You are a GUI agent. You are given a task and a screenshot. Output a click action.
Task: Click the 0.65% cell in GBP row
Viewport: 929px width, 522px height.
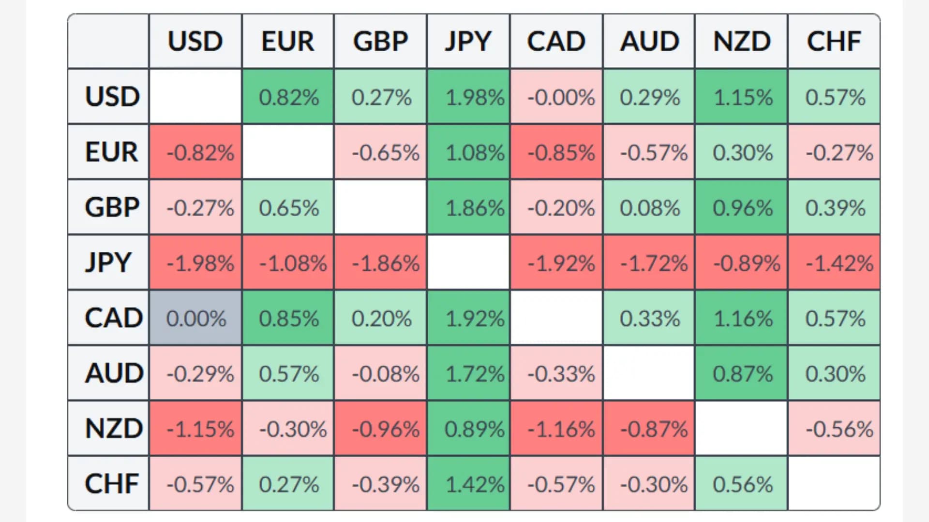click(x=288, y=208)
